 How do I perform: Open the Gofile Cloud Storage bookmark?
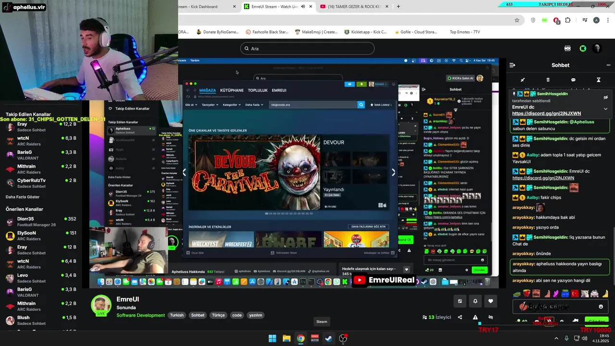pyautogui.click(x=415, y=32)
